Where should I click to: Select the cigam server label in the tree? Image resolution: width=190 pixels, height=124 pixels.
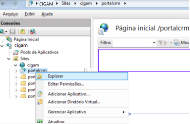coord(21,46)
